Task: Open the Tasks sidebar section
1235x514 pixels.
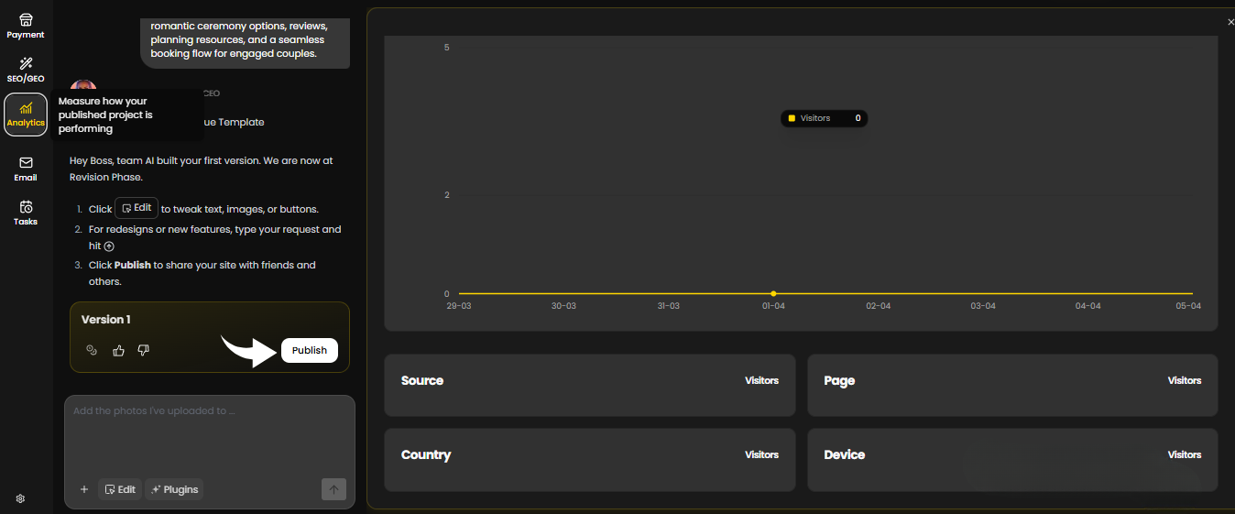Action: pos(26,213)
